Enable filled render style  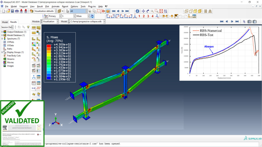195,11
